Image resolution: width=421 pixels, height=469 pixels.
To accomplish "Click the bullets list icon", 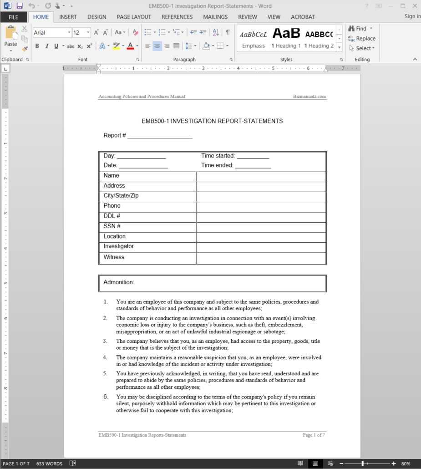I will point(148,32).
